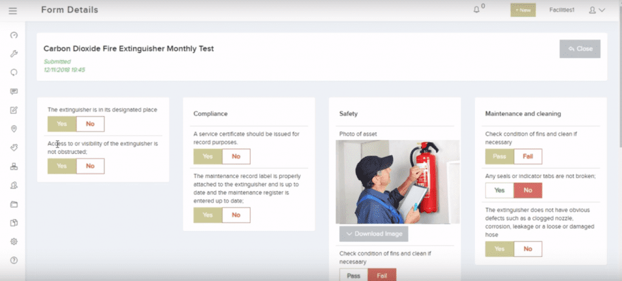Click the Photo of asset label

358,134
